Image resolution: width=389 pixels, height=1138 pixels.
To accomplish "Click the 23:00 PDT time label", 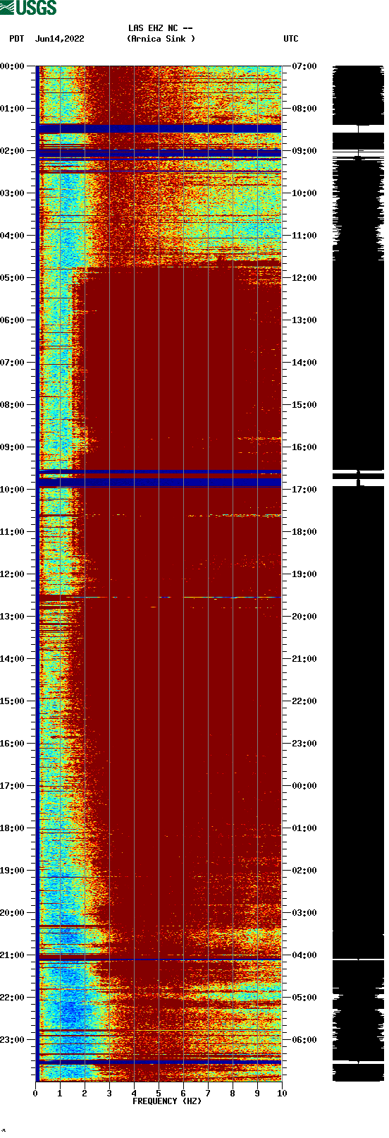I will click(x=12, y=1040).
